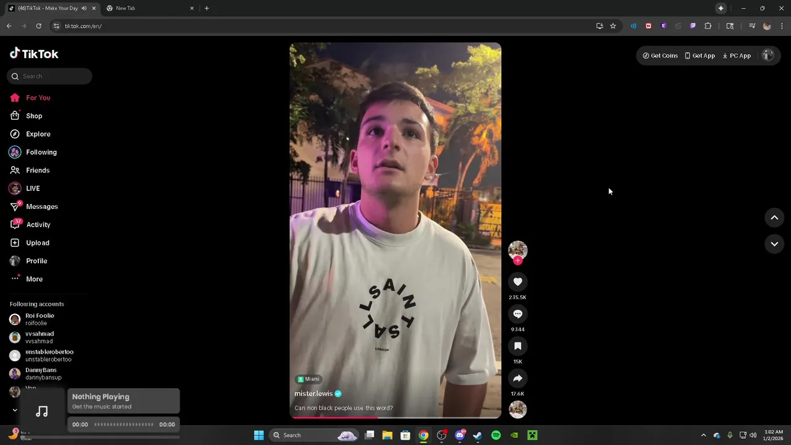791x445 pixels.
Task: Click Get Coins button
Action: pos(660,56)
